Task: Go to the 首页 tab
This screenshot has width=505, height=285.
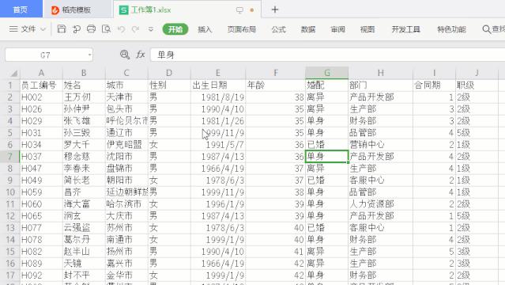Action: pyautogui.click(x=21, y=9)
